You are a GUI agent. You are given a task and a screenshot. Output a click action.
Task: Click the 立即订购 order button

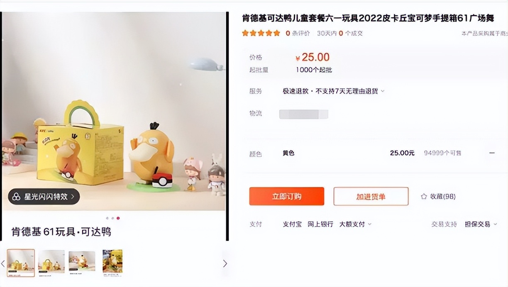pyautogui.click(x=286, y=196)
